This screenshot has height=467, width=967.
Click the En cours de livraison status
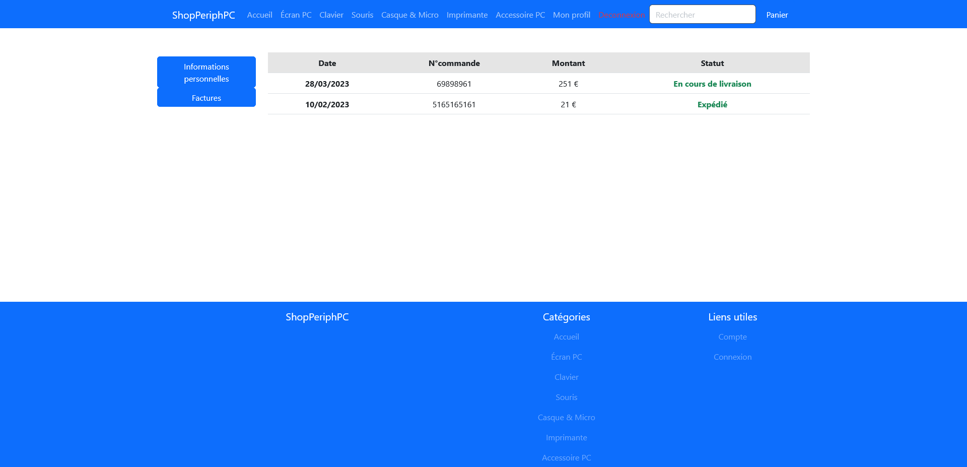point(712,84)
